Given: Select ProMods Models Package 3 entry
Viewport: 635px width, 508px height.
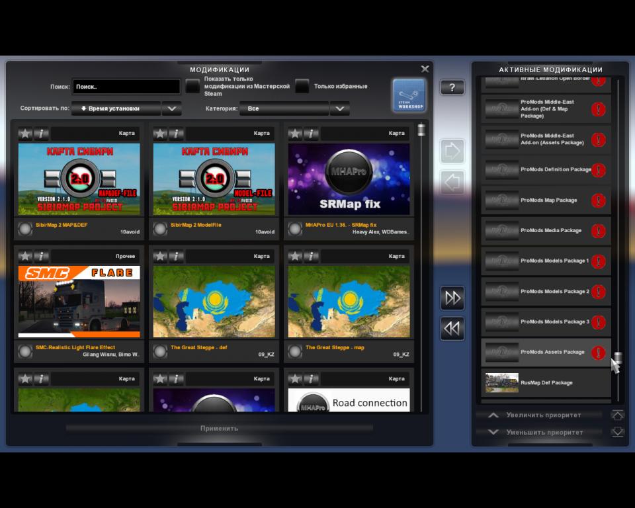Looking at the screenshot, I should coord(546,321).
